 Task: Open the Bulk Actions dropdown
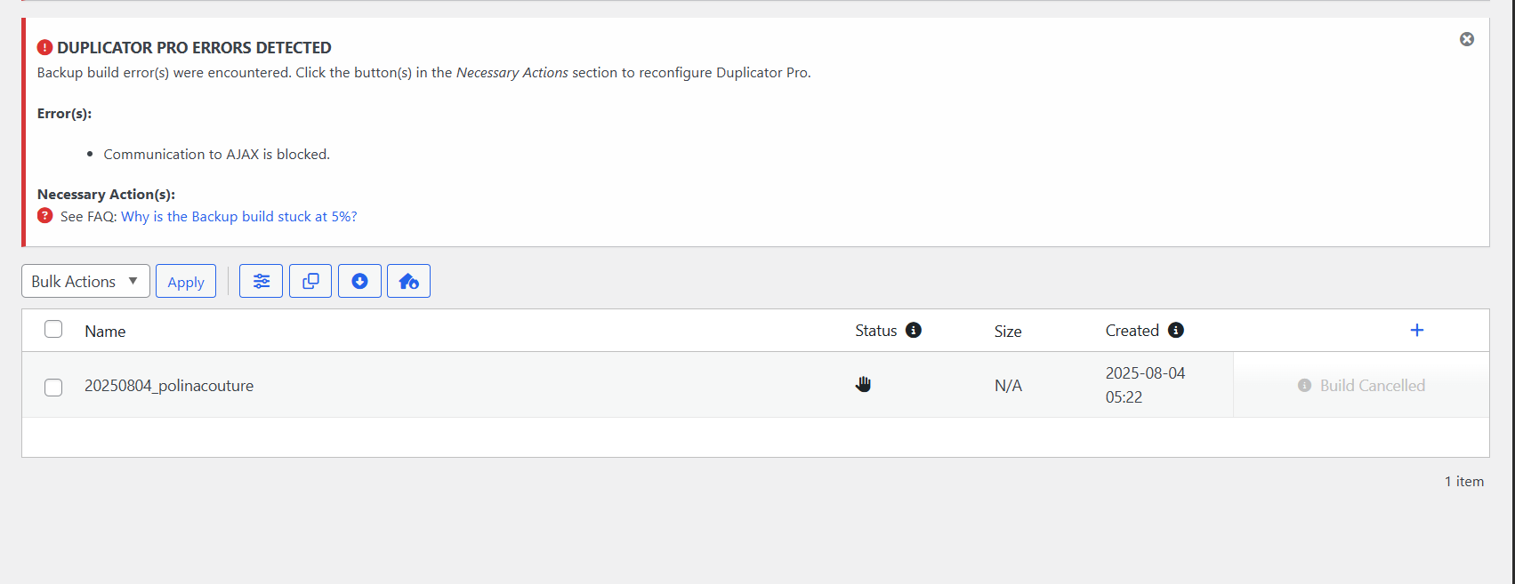(85, 281)
